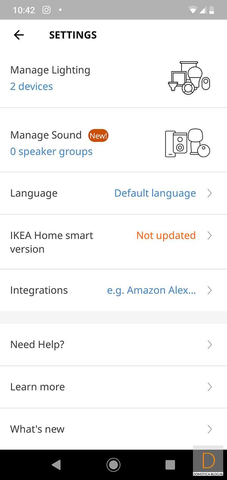Image resolution: width=227 pixels, height=480 pixels.
Task: Select the Manage Sound item
Action: click(x=46, y=135)
